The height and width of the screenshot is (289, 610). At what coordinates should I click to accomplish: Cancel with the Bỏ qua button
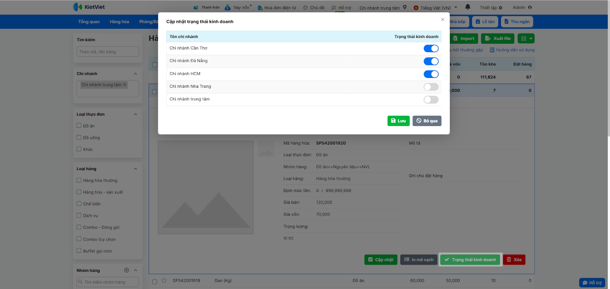pyautogui.click(x=427, y=121)
